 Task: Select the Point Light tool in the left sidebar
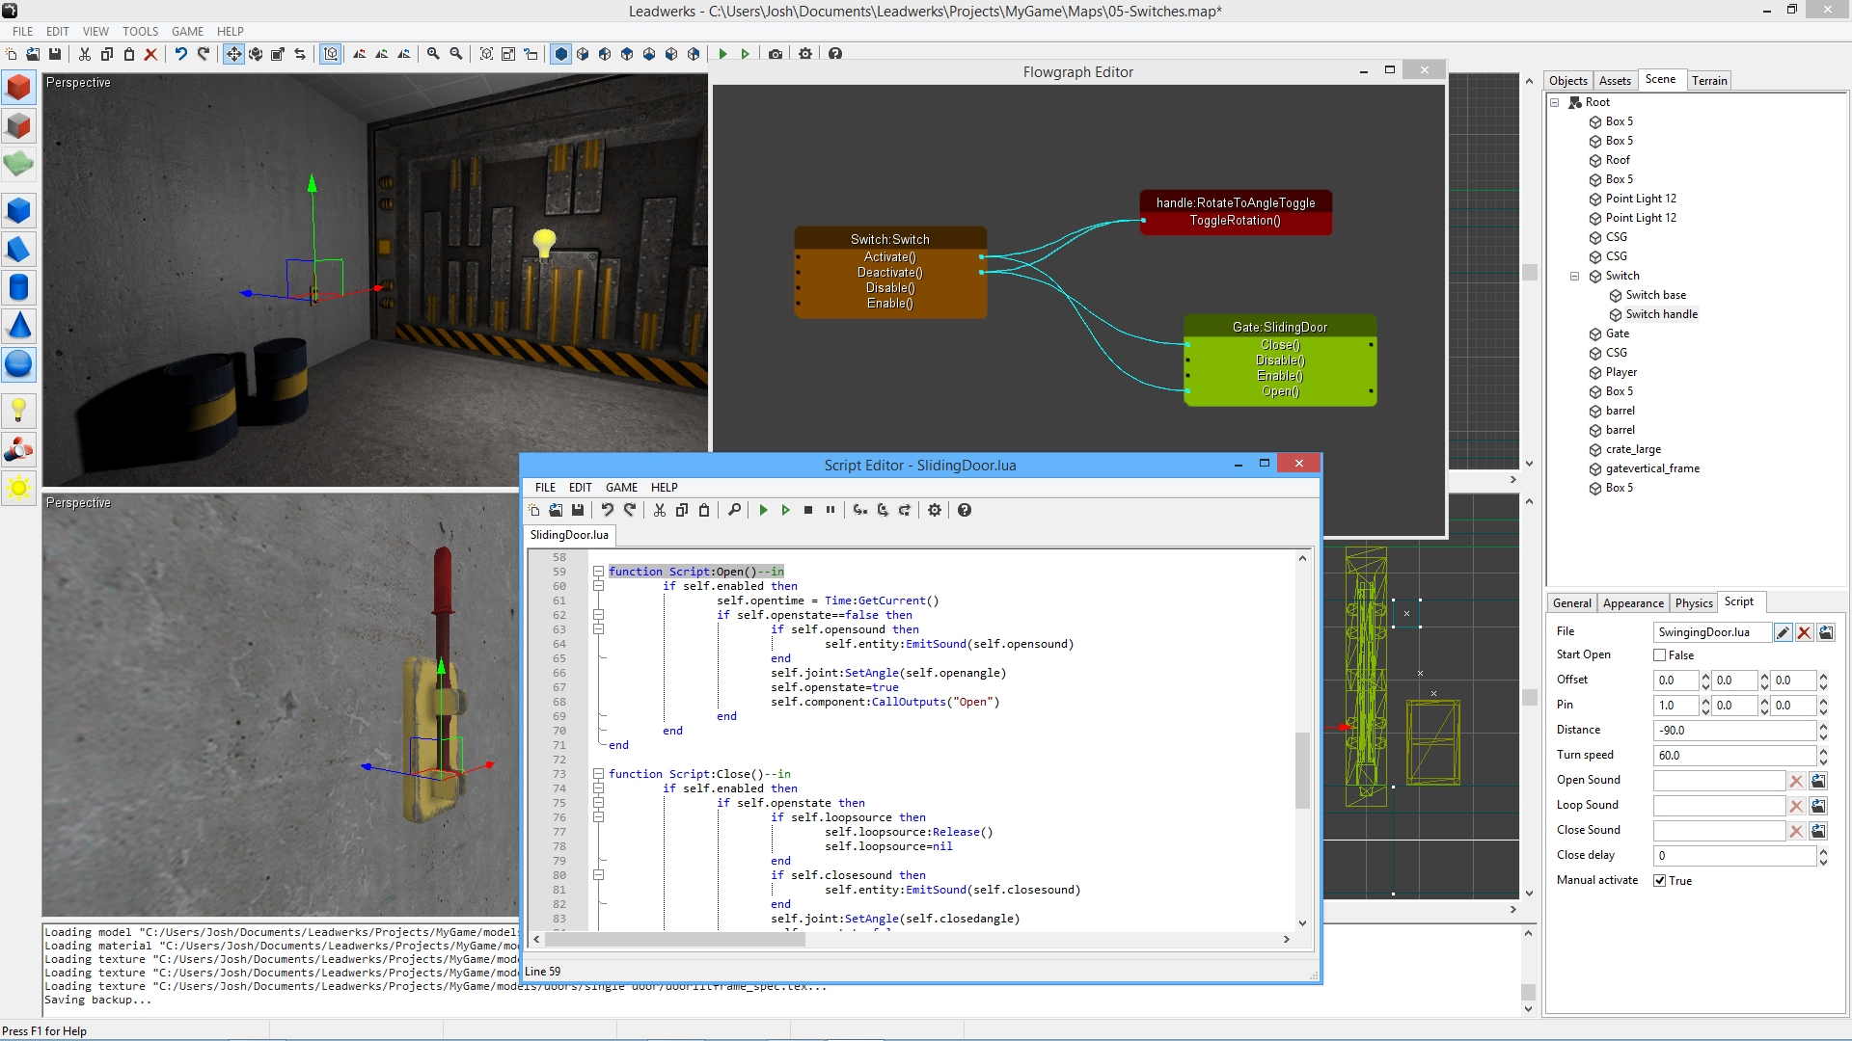click(18, 411)
